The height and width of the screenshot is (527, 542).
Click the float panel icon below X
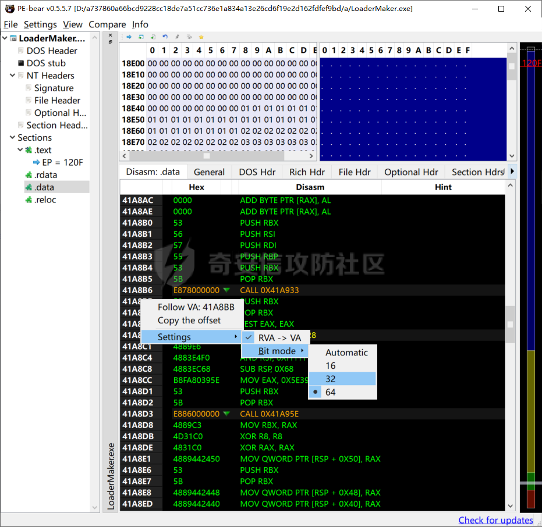click(x=110, y=42)
